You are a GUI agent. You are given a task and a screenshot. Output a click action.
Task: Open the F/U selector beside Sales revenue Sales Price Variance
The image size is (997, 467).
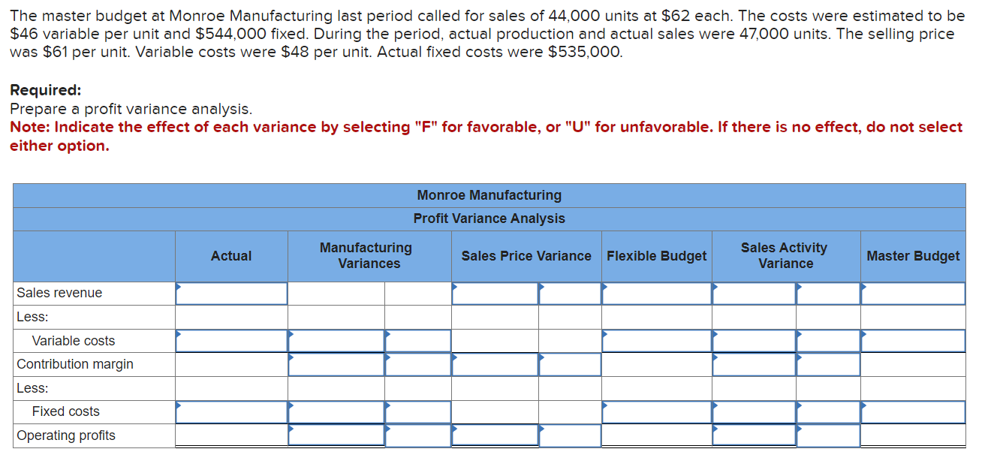(x=568, y=294)
